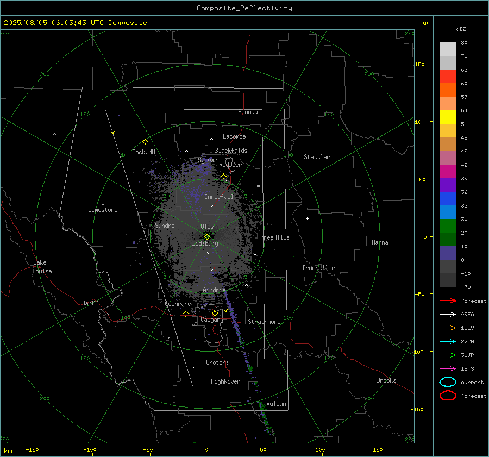This screenshot has width=489, height=457.
Task: Click the white 09EA arrow icon
Action: pos(448,315)
